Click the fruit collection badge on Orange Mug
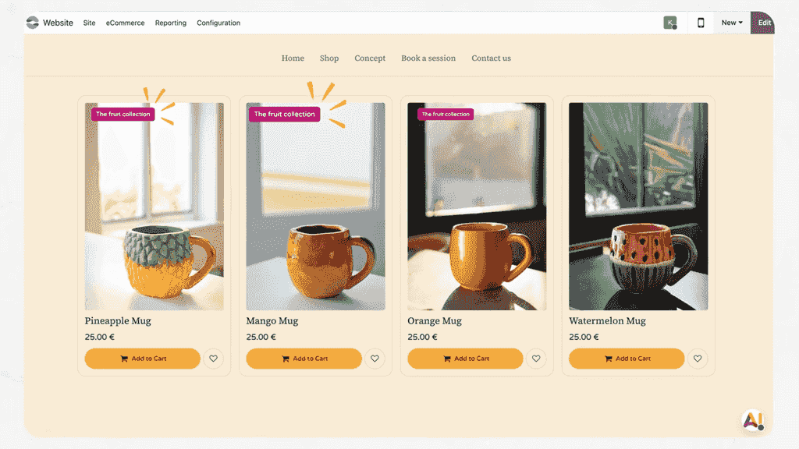This screenshot has height=449, width=799. point(446,115)
